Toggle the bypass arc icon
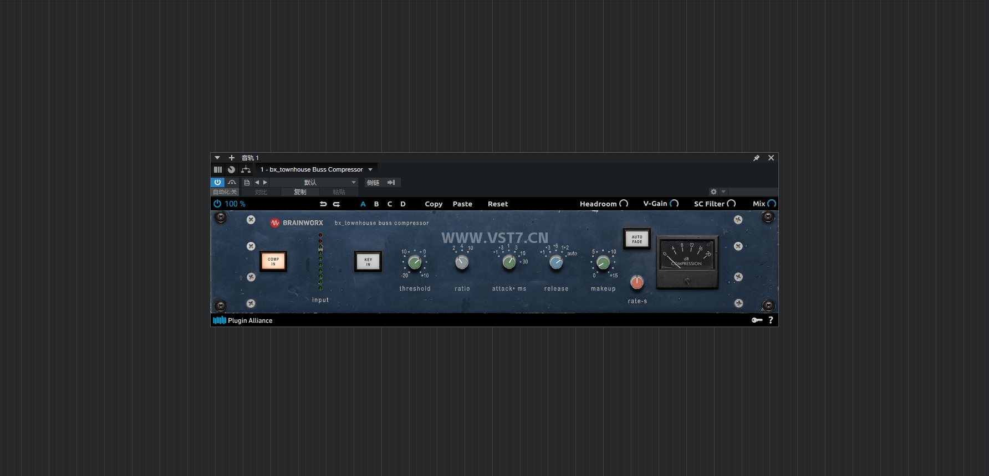989x476 pixels. pos(232,182)
